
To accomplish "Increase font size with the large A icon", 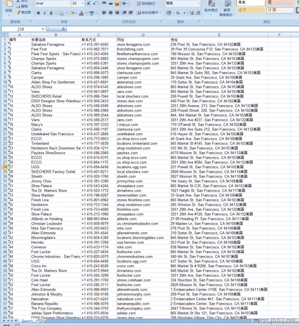I will [x=89, y=4].
